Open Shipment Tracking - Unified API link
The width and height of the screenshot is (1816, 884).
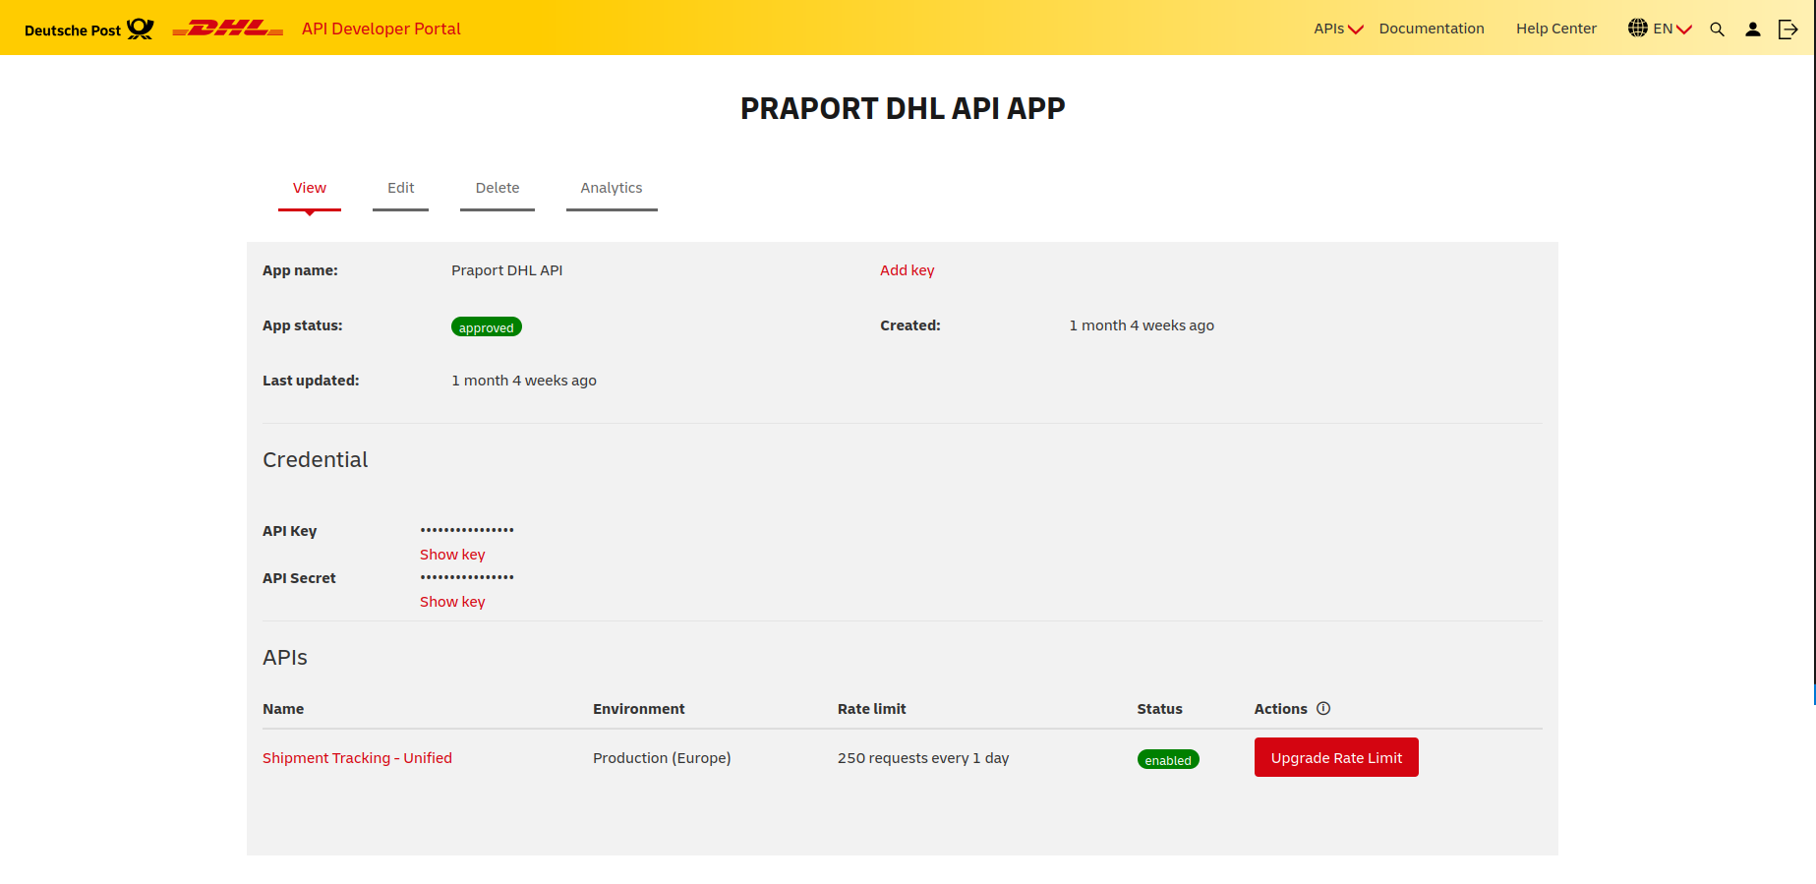(357, 758)
